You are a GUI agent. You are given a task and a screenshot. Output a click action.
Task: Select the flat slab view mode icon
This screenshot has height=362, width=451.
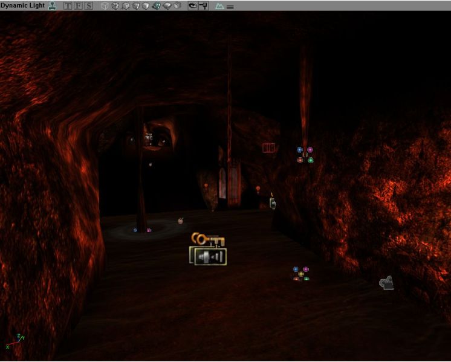[167, 6]
